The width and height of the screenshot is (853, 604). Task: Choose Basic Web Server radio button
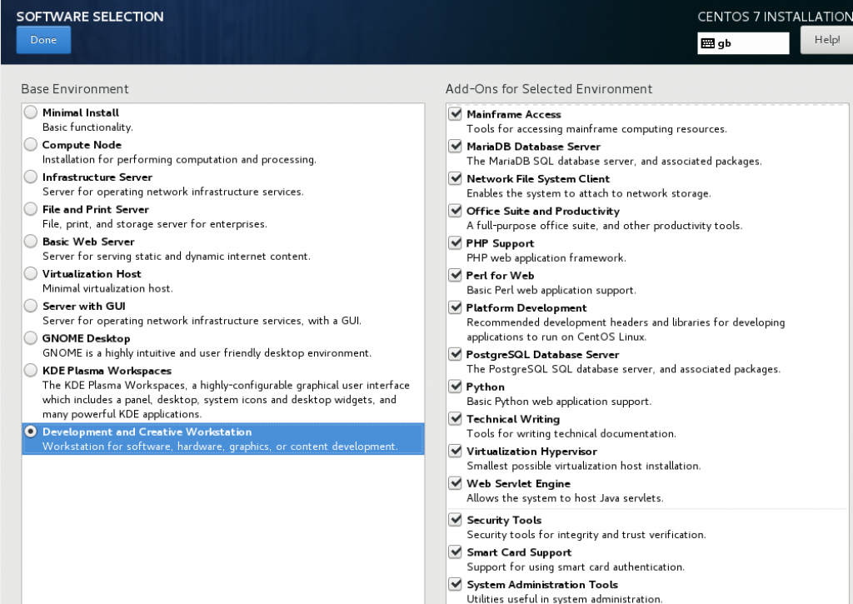click(x=31, y=241)
